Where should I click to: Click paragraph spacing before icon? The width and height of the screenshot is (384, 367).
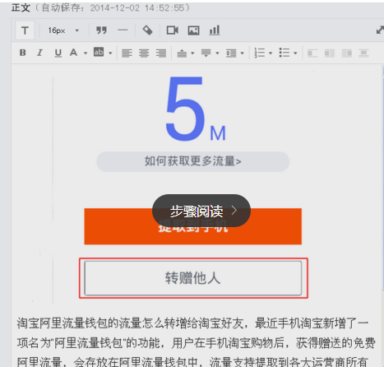[x=182, y=53]
